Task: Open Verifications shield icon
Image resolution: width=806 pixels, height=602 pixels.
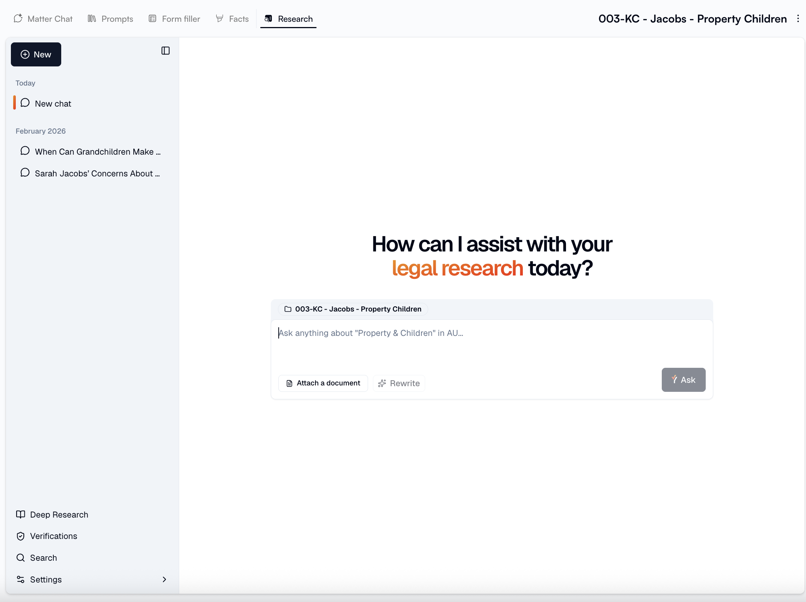Action: coord(21,536)
